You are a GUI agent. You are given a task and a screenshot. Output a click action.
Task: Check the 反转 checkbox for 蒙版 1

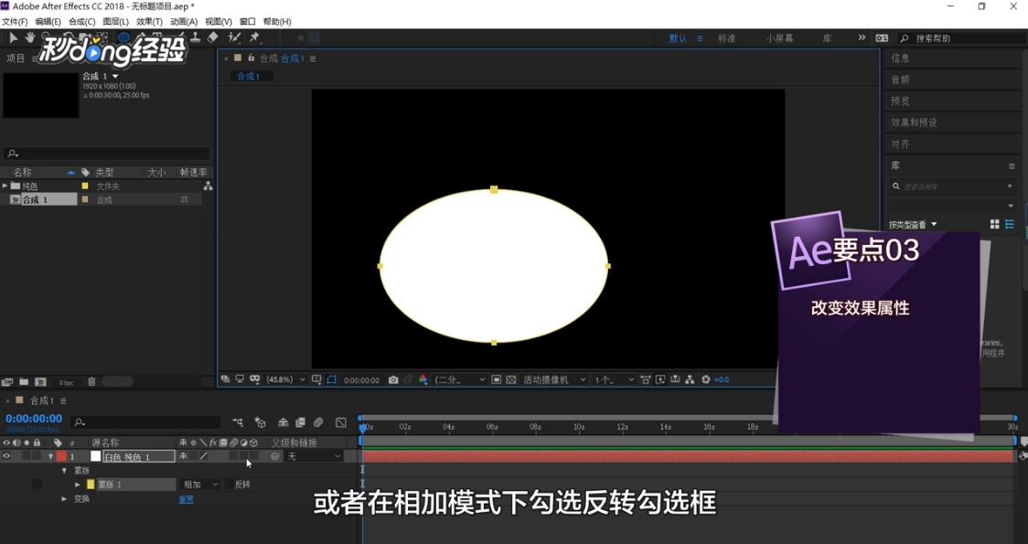(x=229, y=485)
